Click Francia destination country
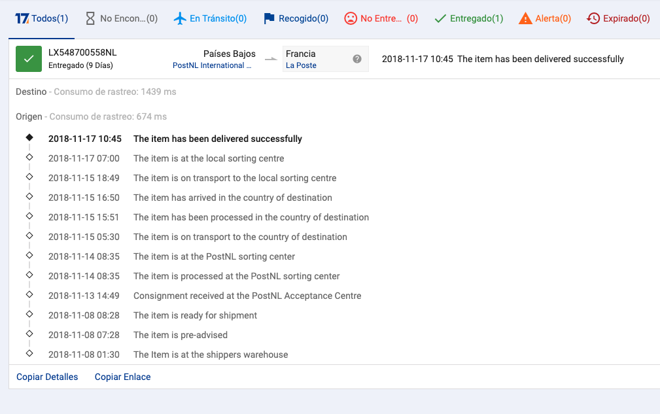The width and height of the screenshot is (660, 414). tap(300, 54)
